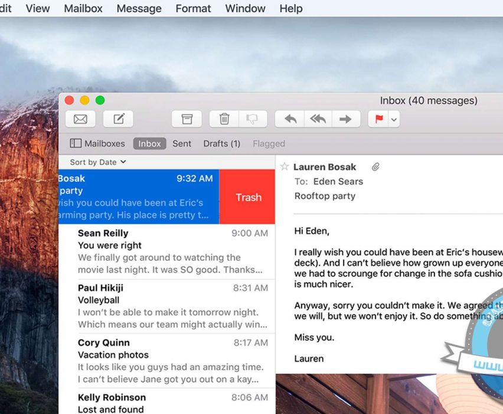The image size is (503, 414).
Task: Archive the selected message
Action: 187,119
